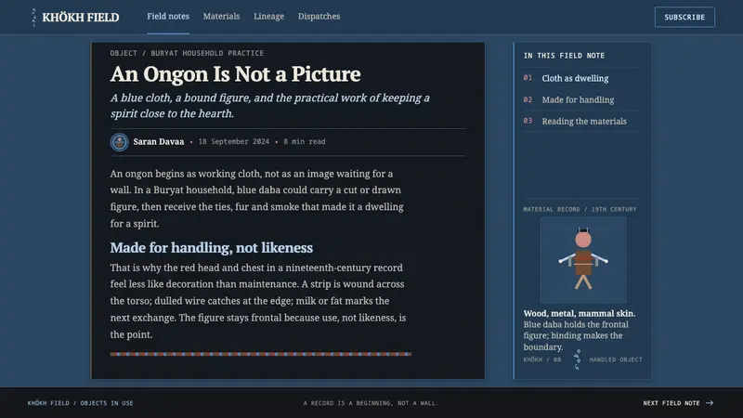
Task: Click the sidebar footer ornament icon
Action: click(577, 359)
